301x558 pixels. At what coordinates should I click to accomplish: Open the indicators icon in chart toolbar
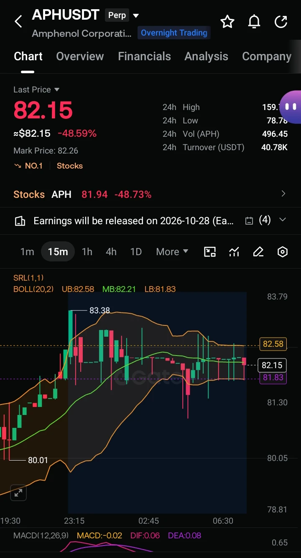234,251
